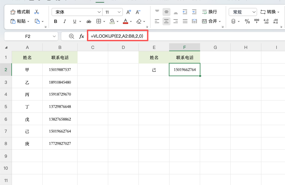285x185 pixels.
Task: Click the Justify alignment icon
Action: (185, 21)
